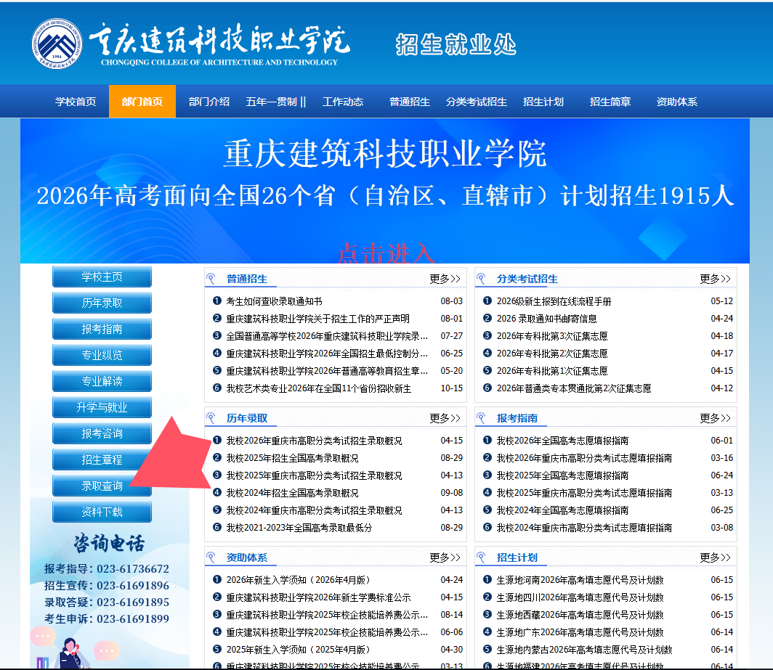The image size is (773, 670).
Task: Open 生源地四川2026年高考填志愿代号及计划数
Action: [580, 597]
